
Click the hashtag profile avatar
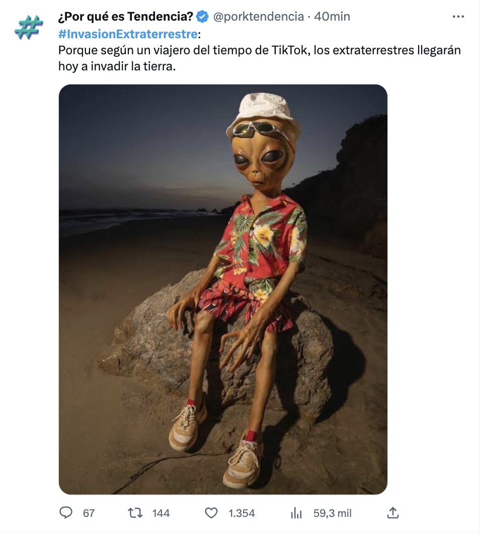click(29, 27)
